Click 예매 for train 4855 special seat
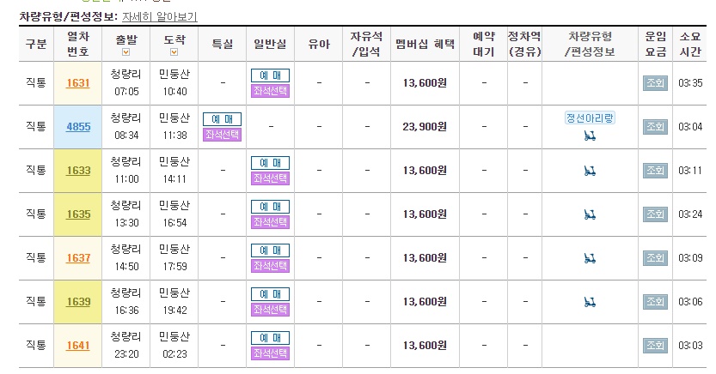Screen dimensions: 716x374 tap(223, 119)
